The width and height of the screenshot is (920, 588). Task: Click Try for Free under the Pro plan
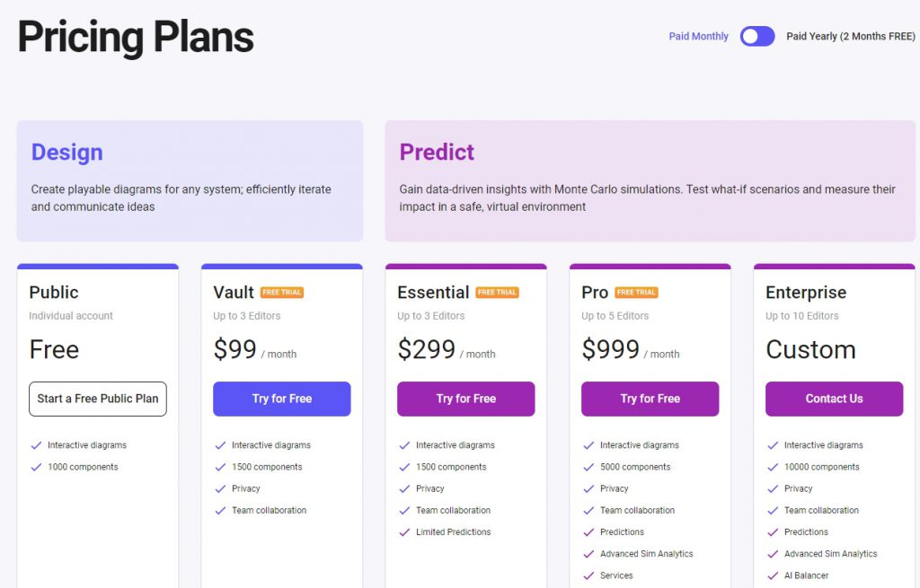point(650,399)
